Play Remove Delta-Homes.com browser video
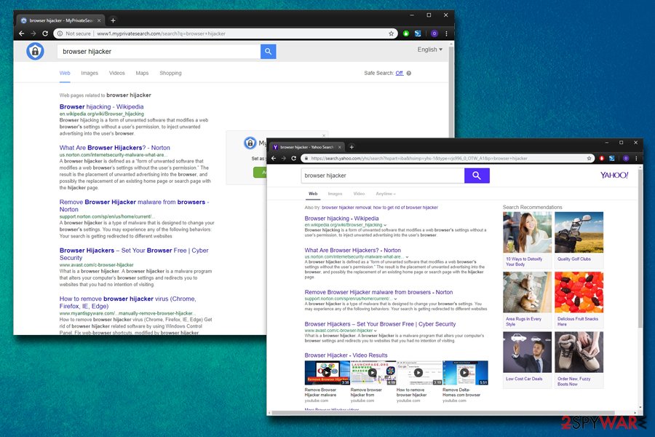This screenshot has width=655, height=437. 464,373
